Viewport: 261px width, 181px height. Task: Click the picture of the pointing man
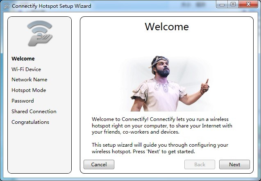168,84
